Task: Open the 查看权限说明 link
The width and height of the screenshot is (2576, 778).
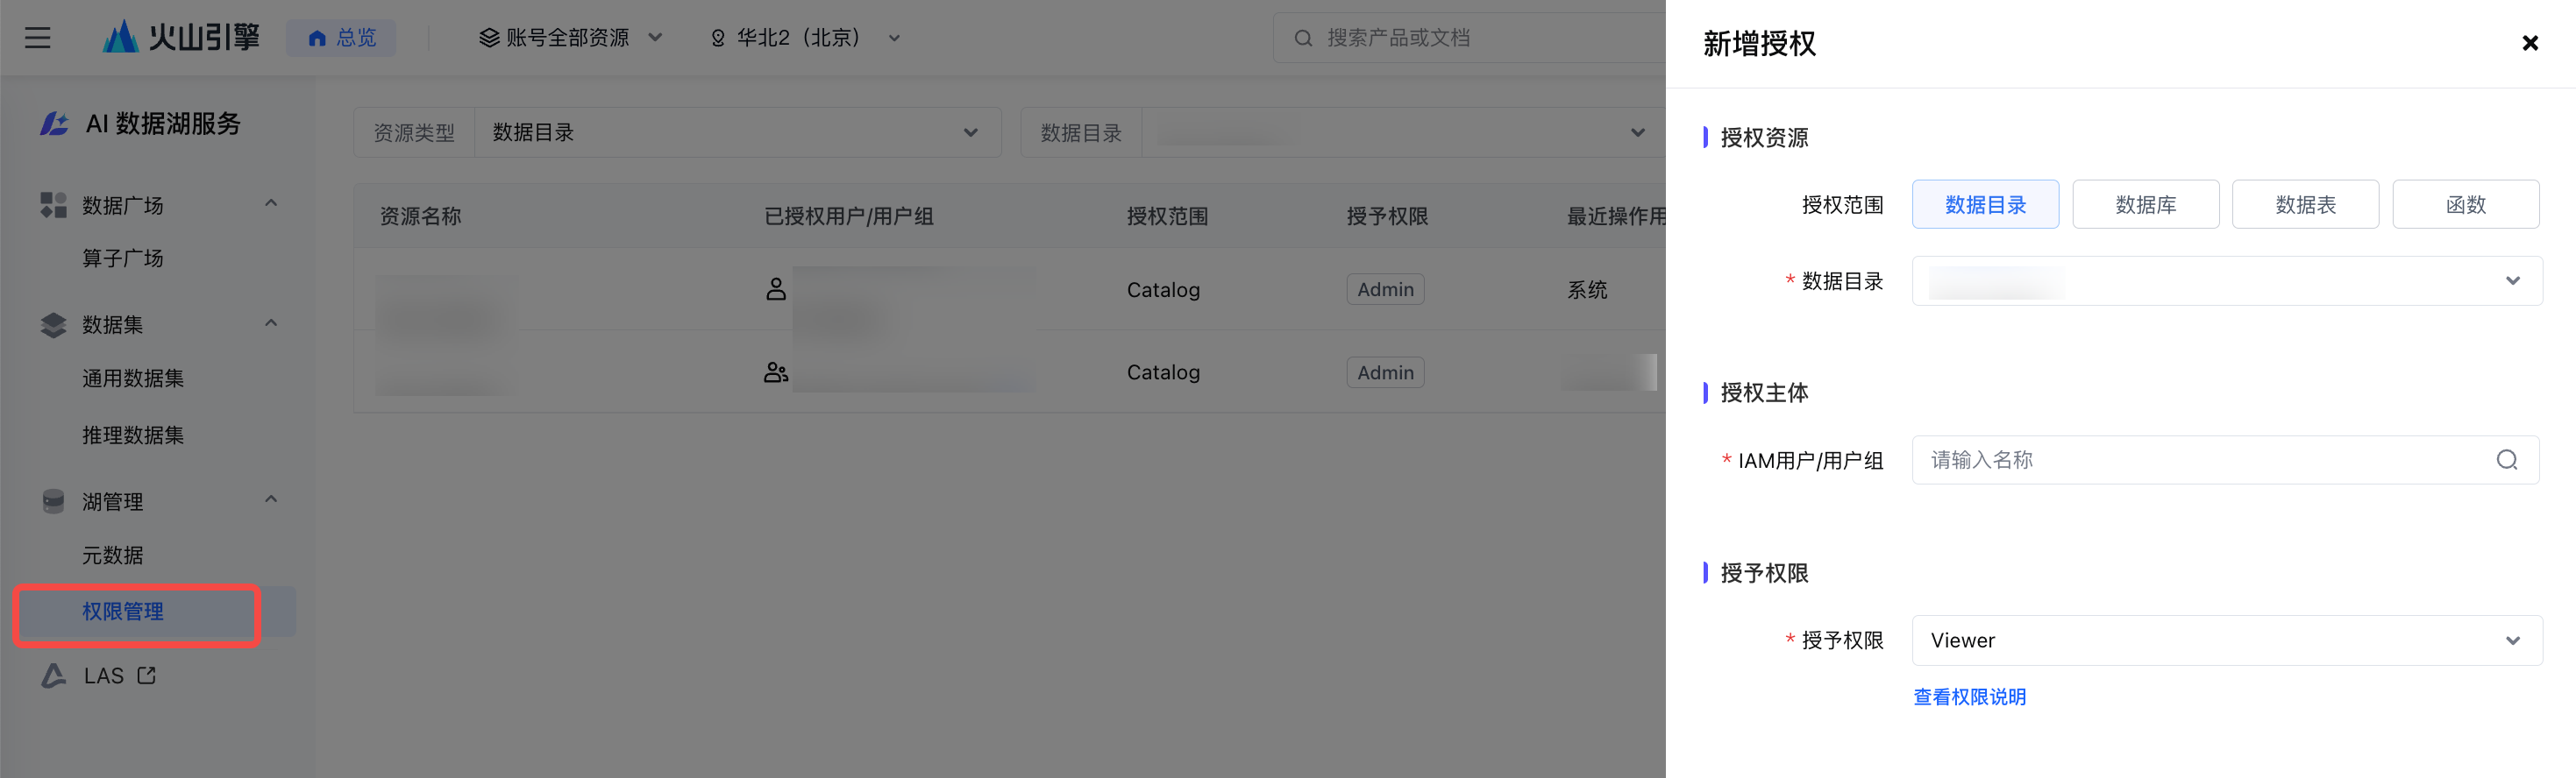Action: click(1970, 697)
